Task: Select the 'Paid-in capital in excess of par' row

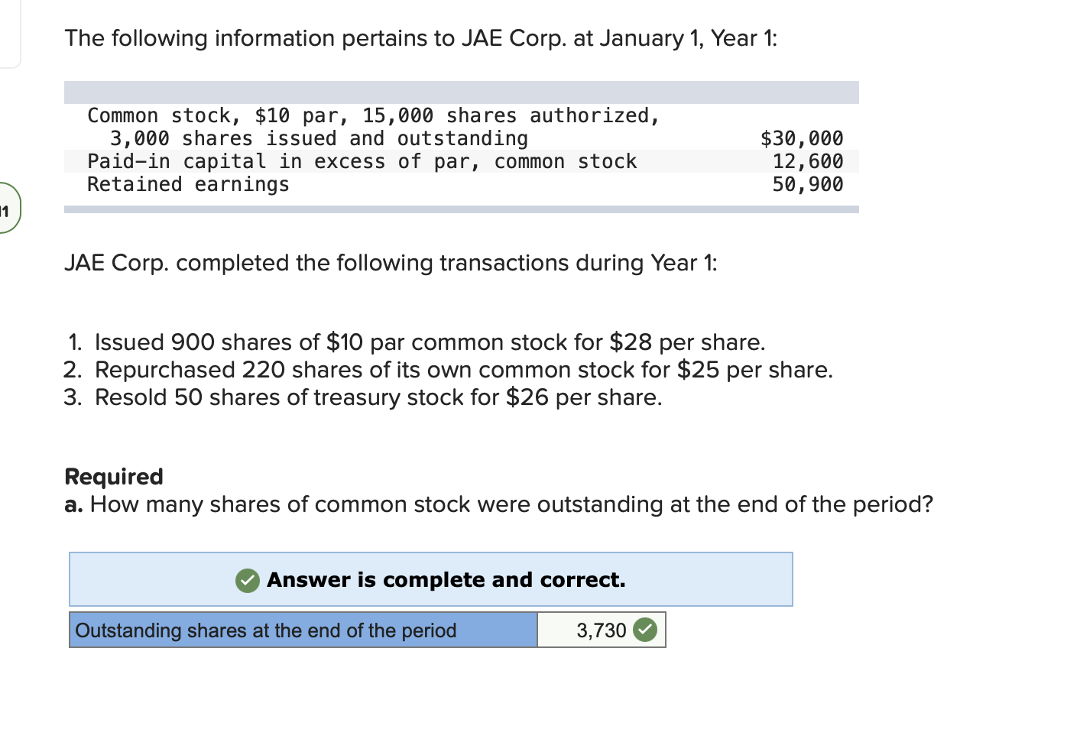Action: pos(362,161)
